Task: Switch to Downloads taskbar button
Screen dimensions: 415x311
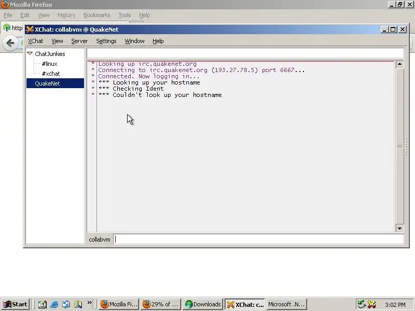Action: coord(202,304)
